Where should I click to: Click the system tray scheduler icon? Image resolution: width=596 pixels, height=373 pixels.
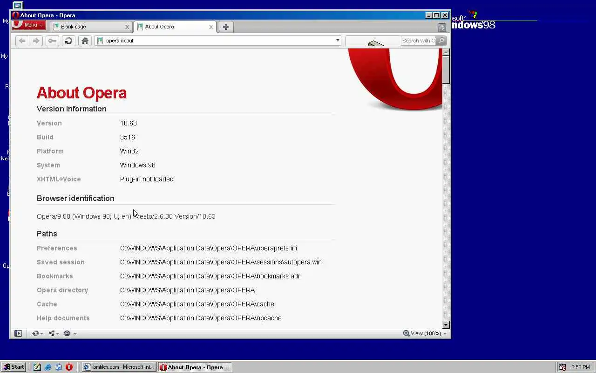tap(562, 367)
